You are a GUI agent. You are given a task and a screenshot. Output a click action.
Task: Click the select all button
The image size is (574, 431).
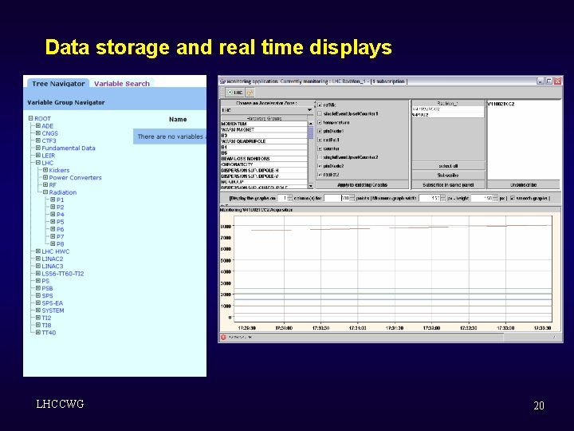(448, 166)
